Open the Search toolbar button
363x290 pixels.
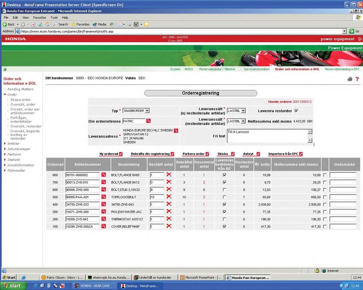(61, 24)
